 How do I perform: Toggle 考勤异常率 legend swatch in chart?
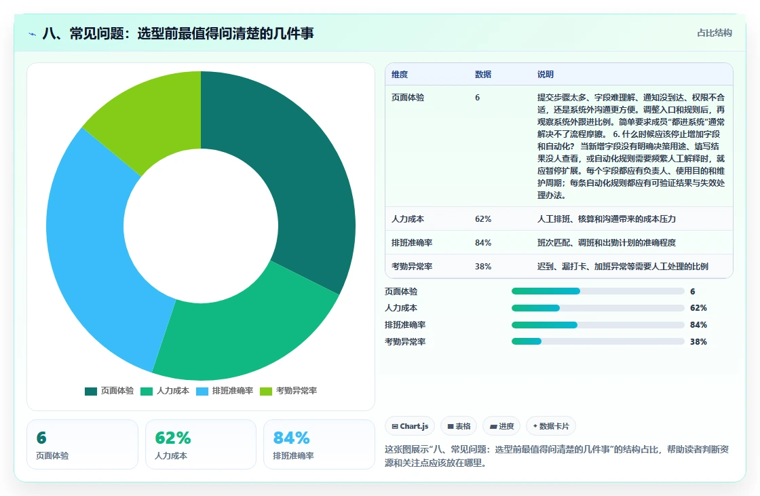pyautogui.click(x=266, y=392)
